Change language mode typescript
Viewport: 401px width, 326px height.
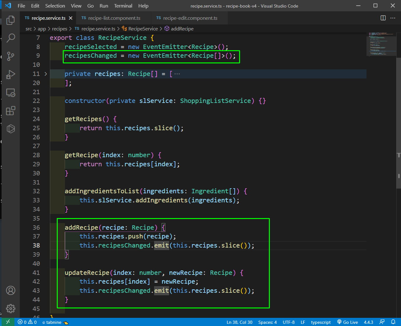click(321, 322)
